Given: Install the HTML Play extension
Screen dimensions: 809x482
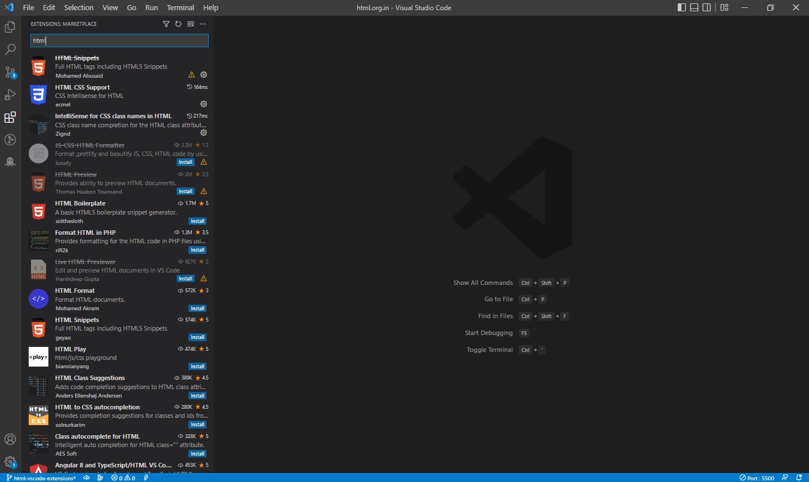Looking at the screenshot, I should click(x=197, y=367).
